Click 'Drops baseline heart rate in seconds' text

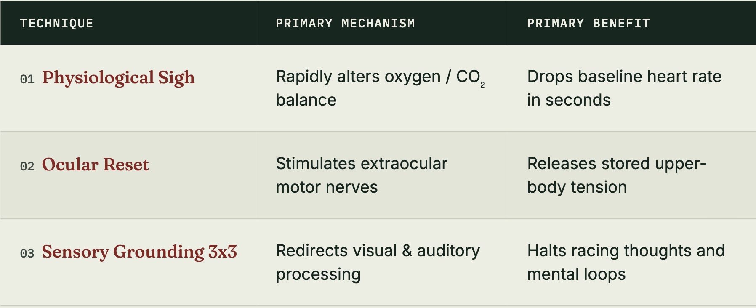coord(624,88)
